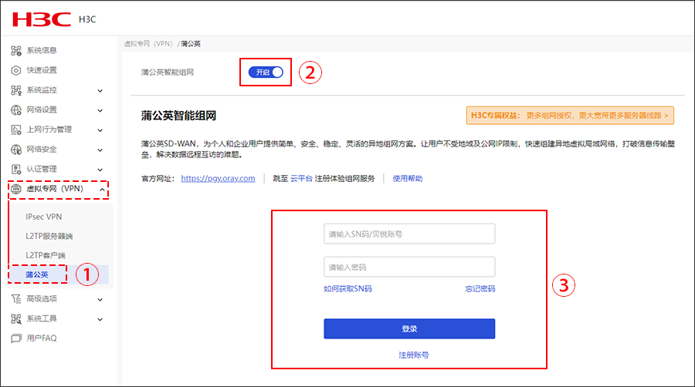Click the H3C logo
The width and height of the screenshot is (695, 387).
pos(42,19)
